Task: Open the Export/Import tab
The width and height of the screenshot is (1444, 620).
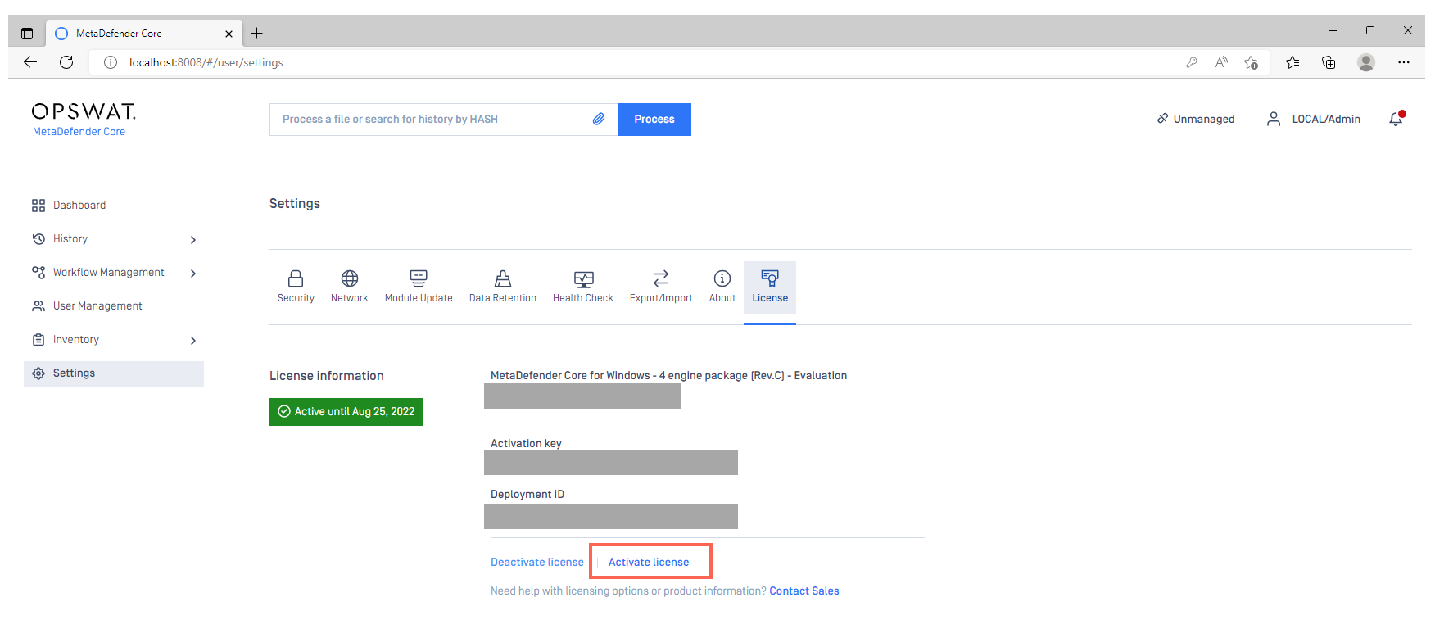Action: coord(661,287)
